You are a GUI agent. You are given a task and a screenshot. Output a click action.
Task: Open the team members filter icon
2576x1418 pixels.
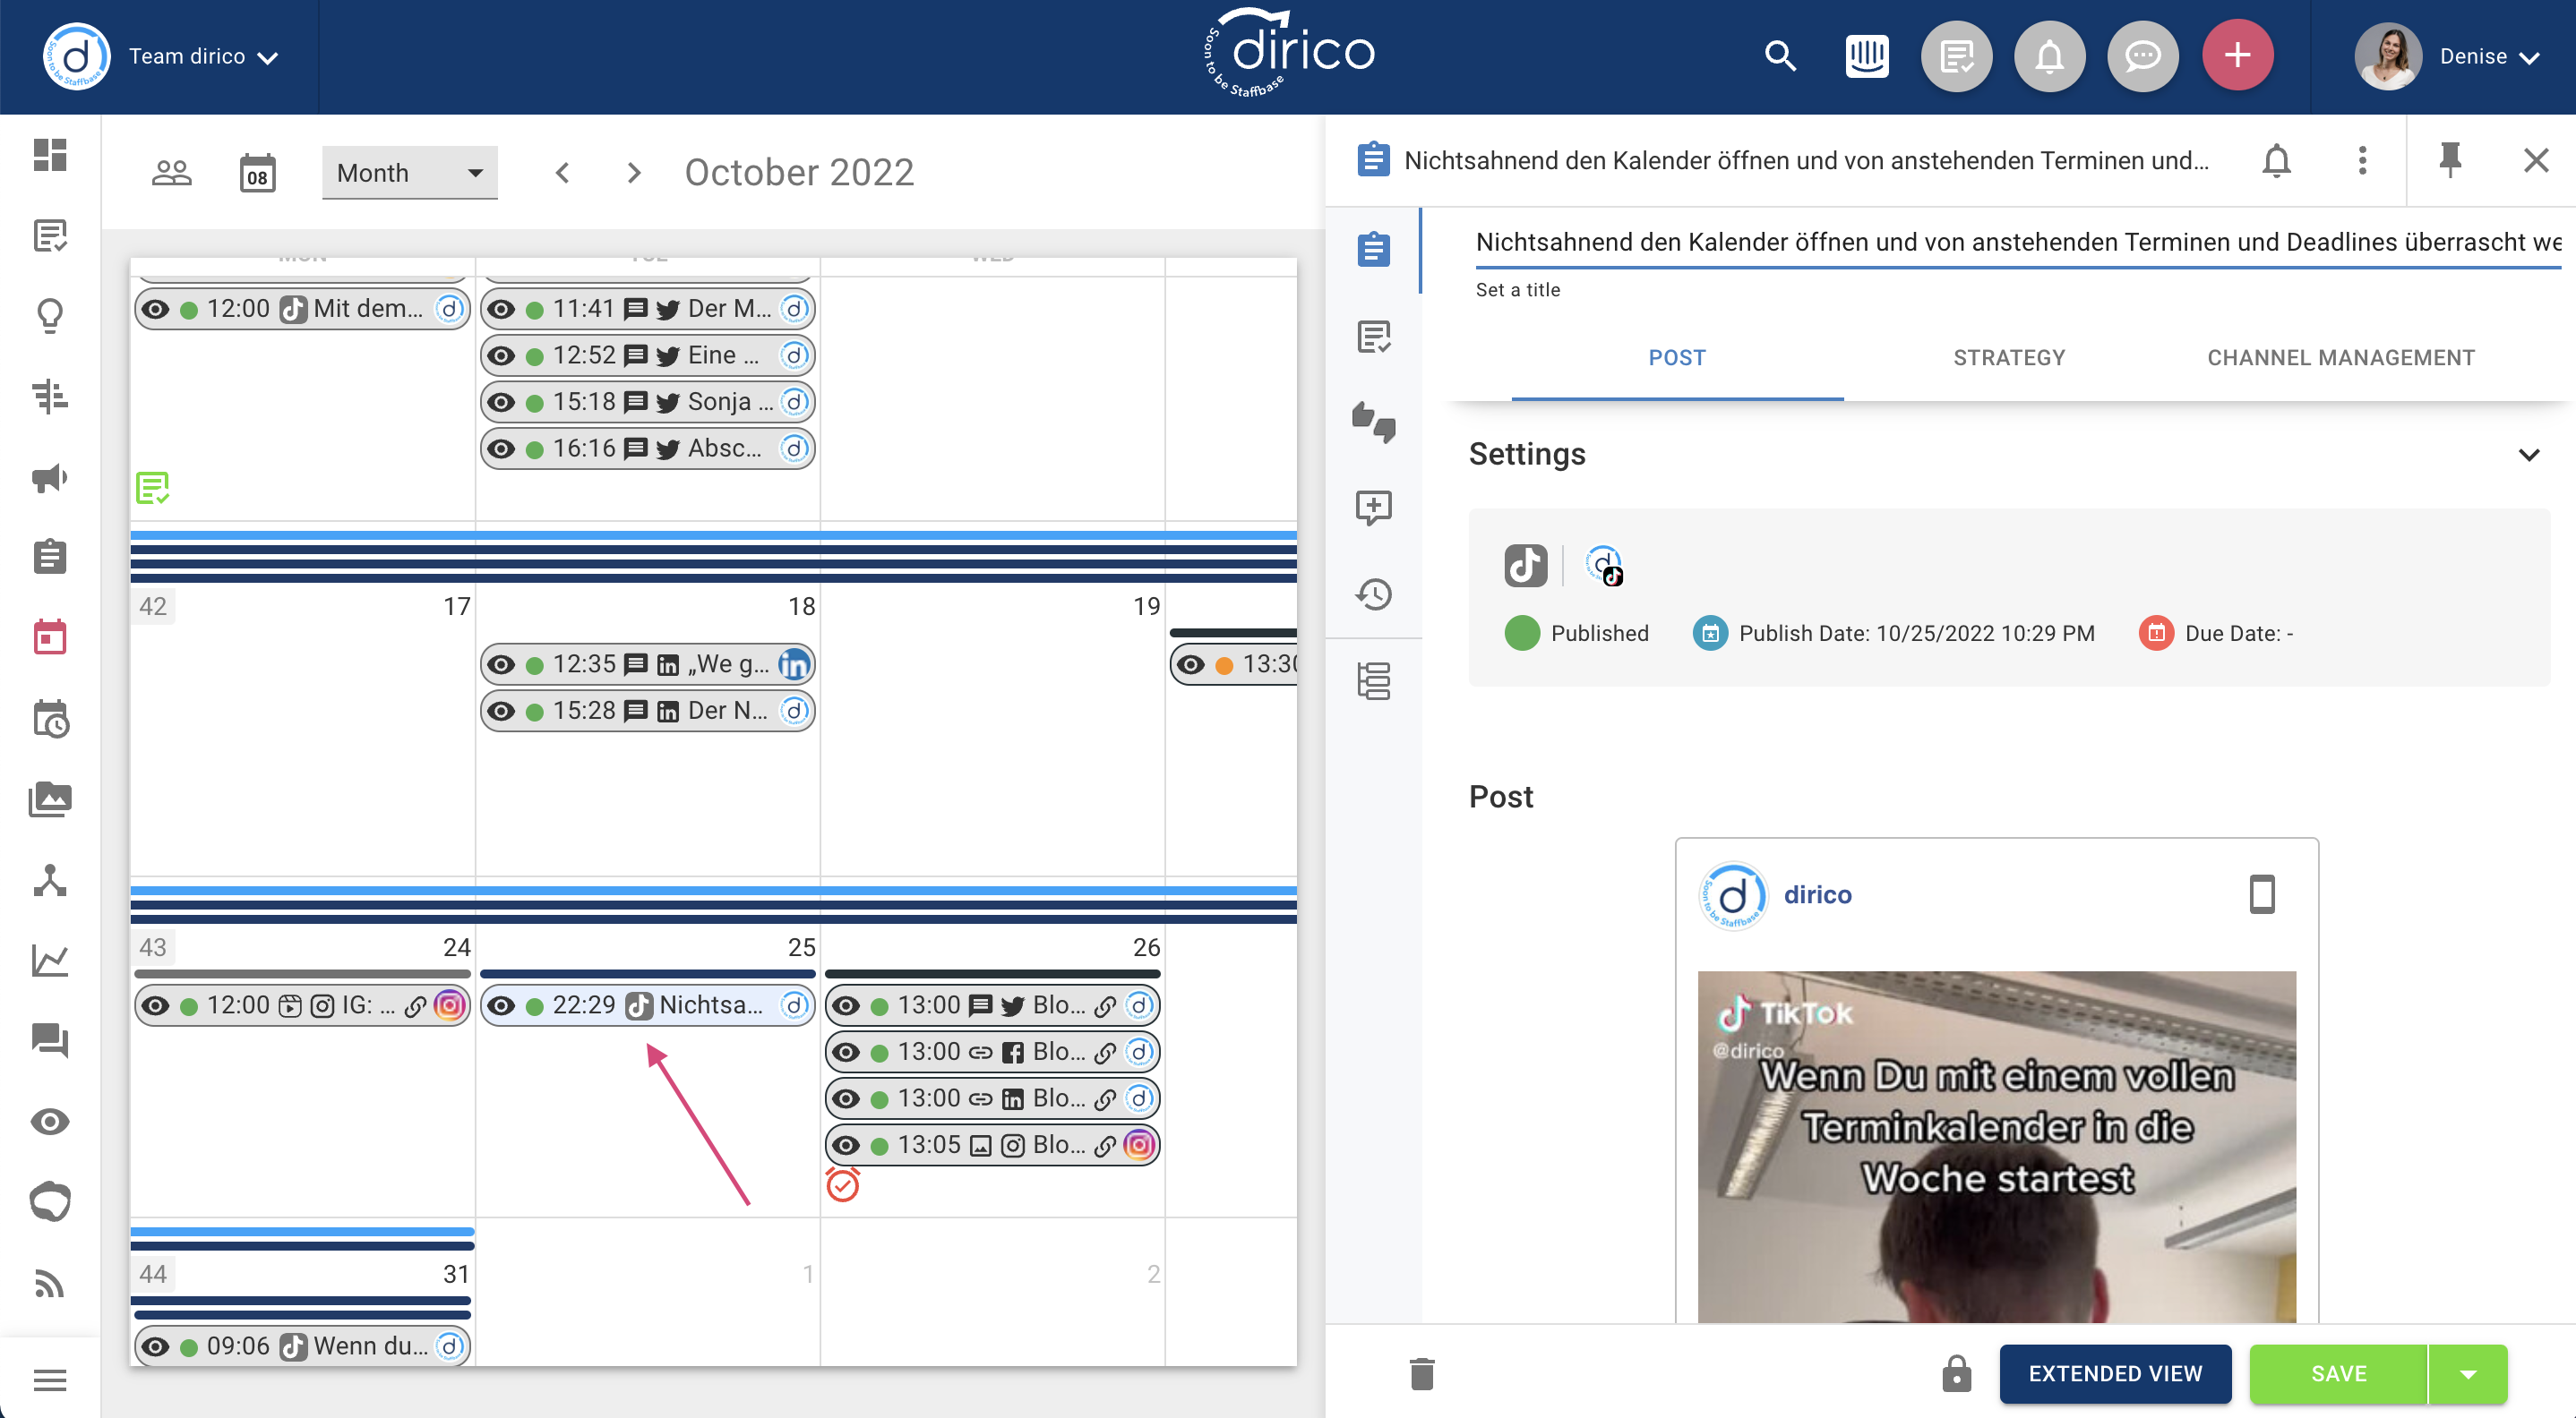171,173
